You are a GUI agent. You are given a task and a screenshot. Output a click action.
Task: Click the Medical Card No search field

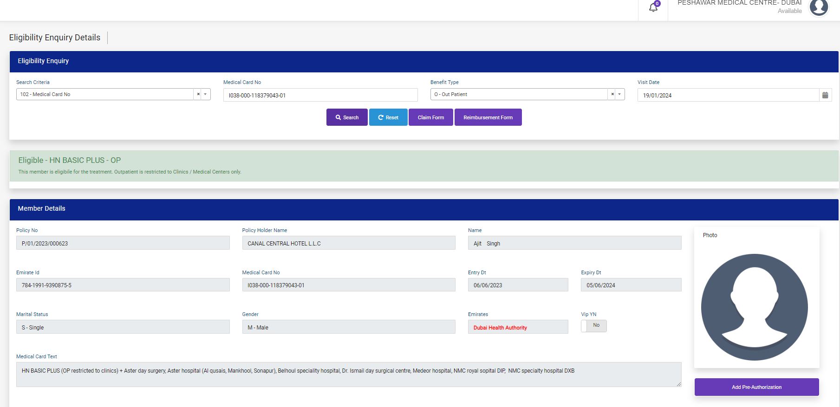[x=320, y=95]
